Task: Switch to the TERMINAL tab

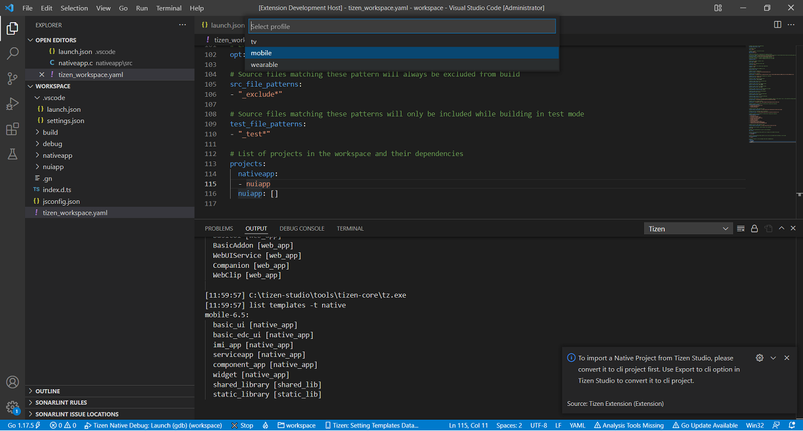Action: (350, 228)
